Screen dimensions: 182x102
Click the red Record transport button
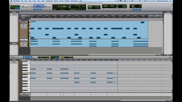[x=125, y=10]
